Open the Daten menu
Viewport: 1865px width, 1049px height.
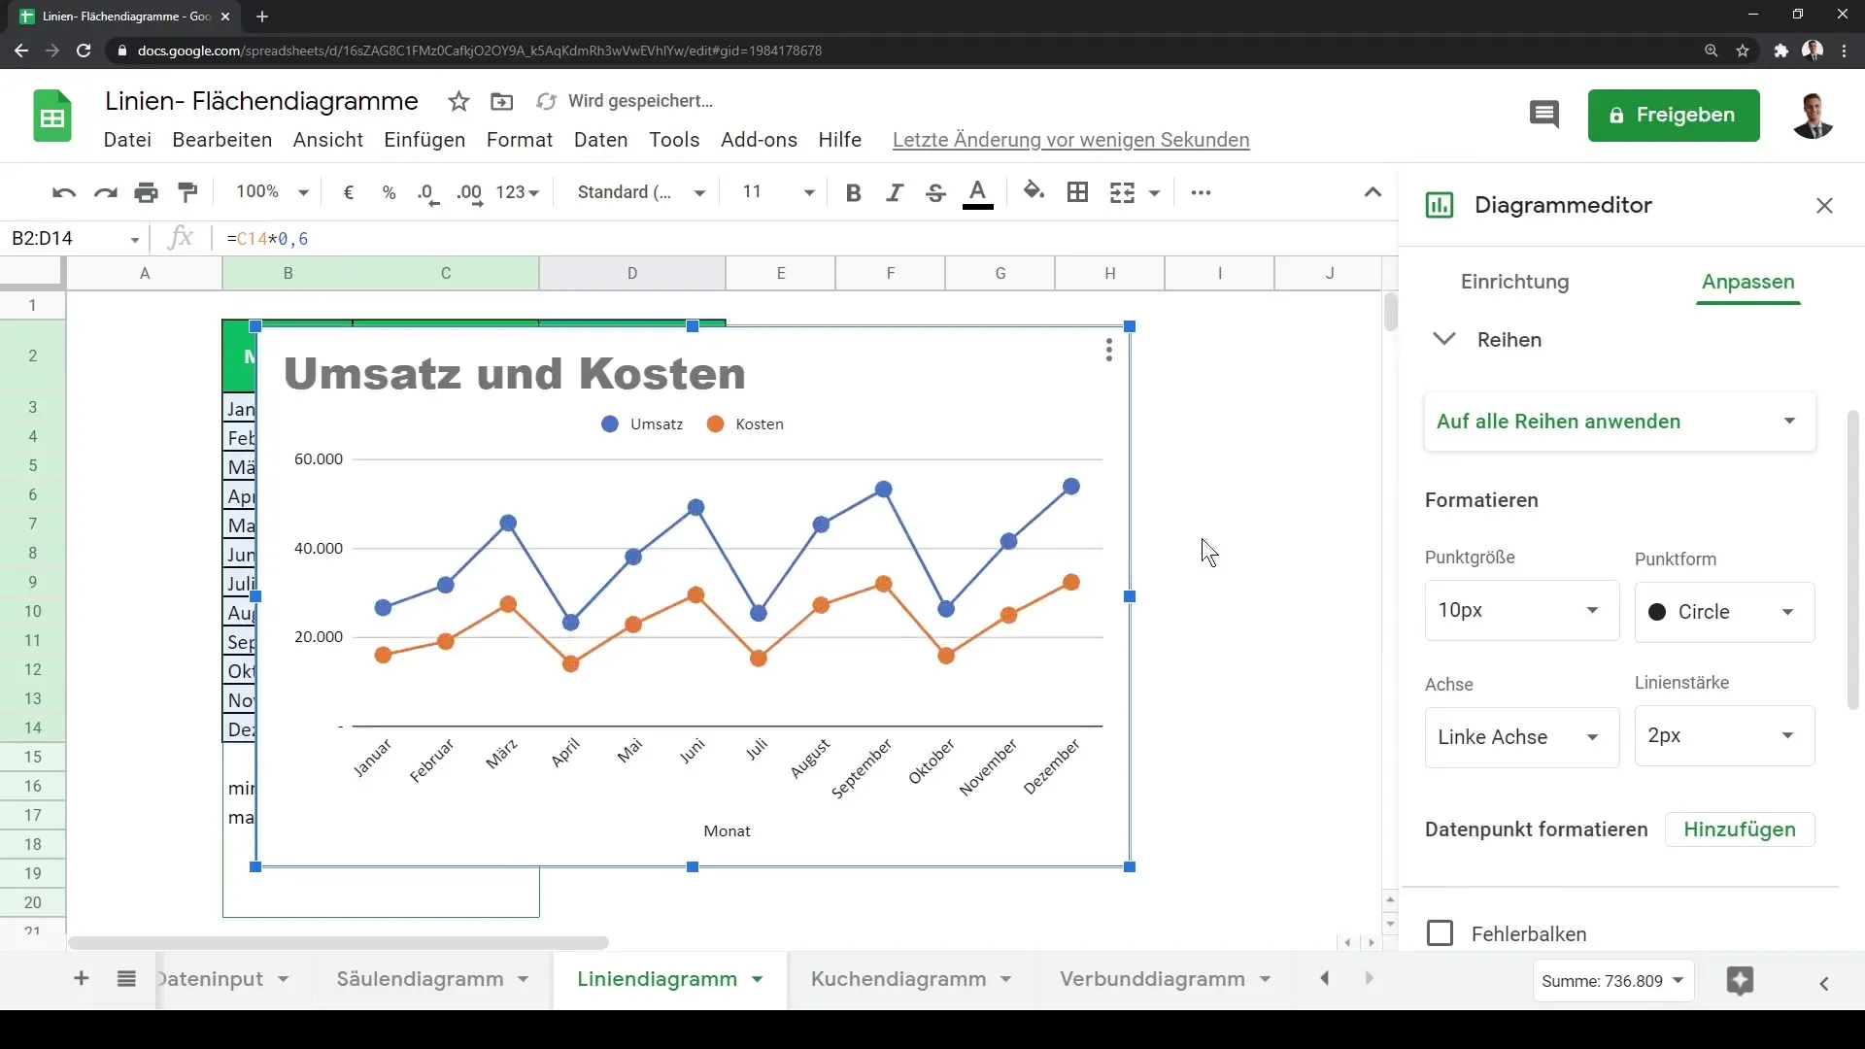601,140
